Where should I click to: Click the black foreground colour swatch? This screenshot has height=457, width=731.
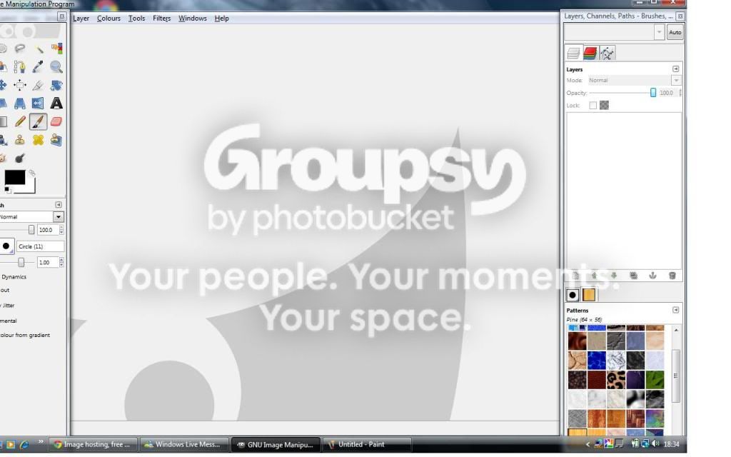pos(14,178)
